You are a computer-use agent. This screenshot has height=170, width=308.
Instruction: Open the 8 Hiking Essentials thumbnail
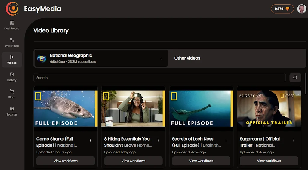tap(133, 109)
